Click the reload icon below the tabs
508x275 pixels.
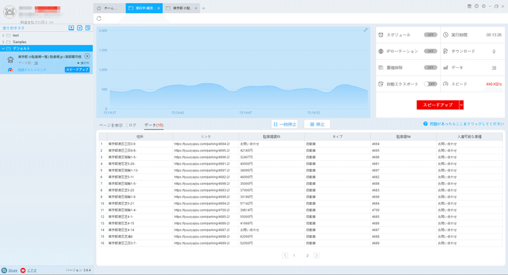coord(99,18)
